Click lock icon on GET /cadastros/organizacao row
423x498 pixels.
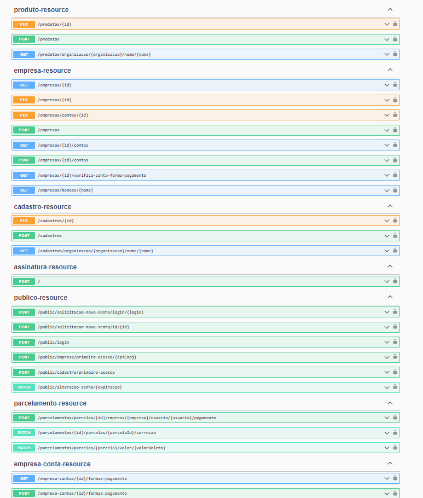point(395,251)
